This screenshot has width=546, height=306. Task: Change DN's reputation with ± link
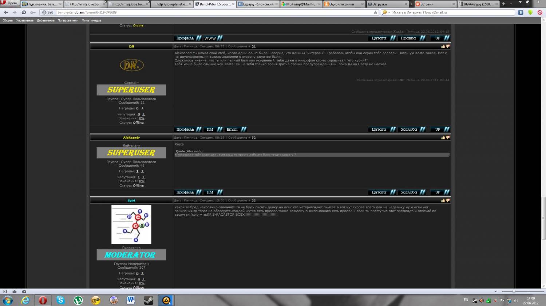[143, 114]
